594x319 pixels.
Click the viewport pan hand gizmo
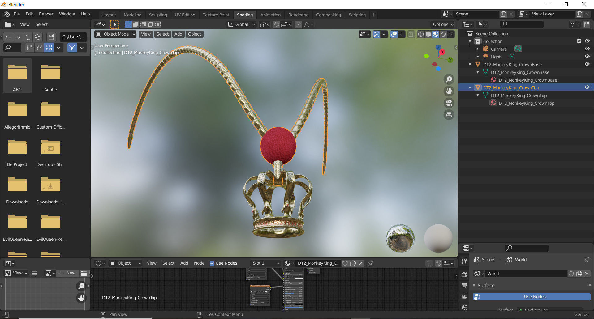[449, 91]
